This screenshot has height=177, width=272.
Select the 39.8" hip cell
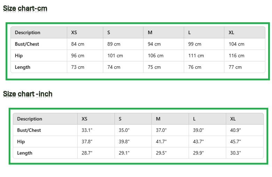(124, 142)
